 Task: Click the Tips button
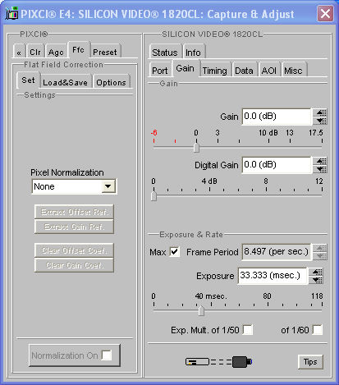click(310, 362)
